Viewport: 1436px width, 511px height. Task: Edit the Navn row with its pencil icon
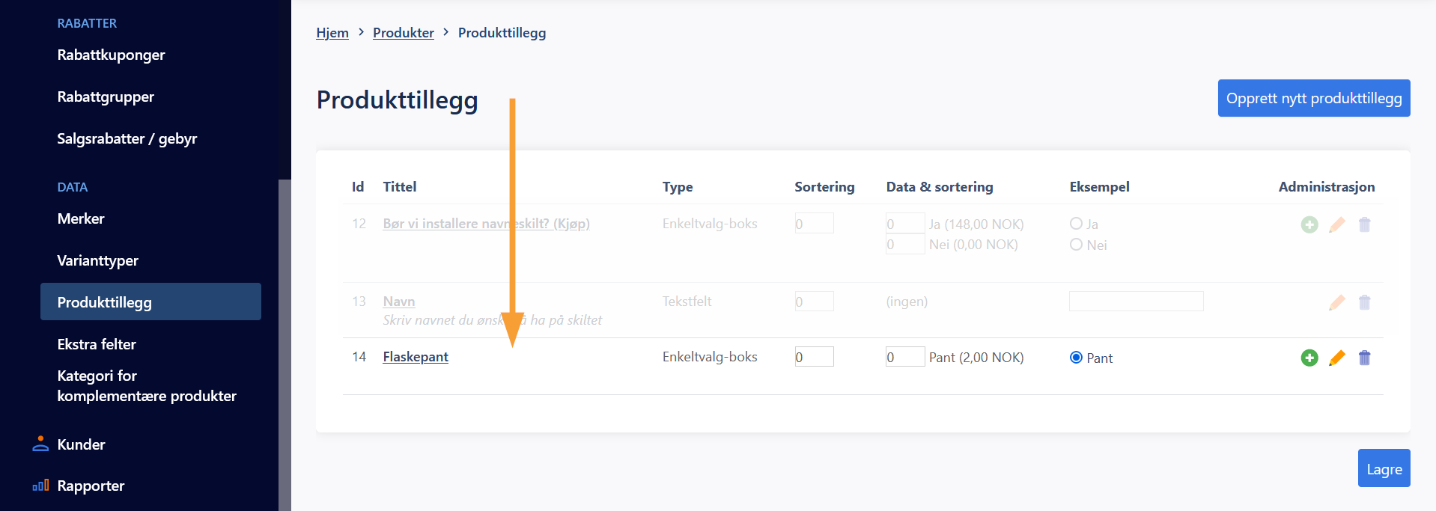point(1337,302)
